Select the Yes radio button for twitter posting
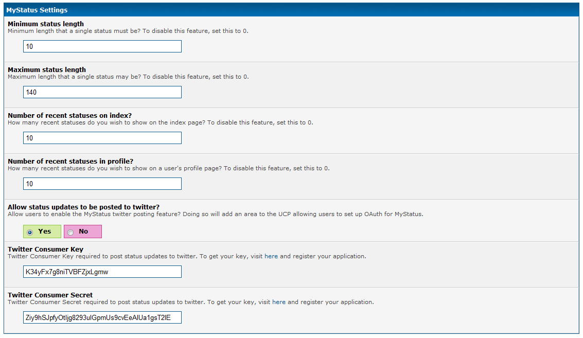The width and height of the screenshot is (583, 338). pos(30,232)
